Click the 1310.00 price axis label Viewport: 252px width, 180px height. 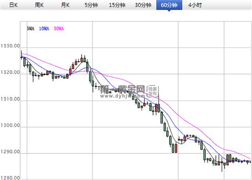click(10, 99)
